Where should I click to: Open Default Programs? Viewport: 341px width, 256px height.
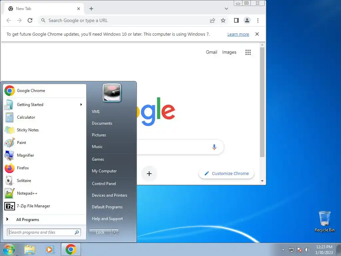(107, 207)
